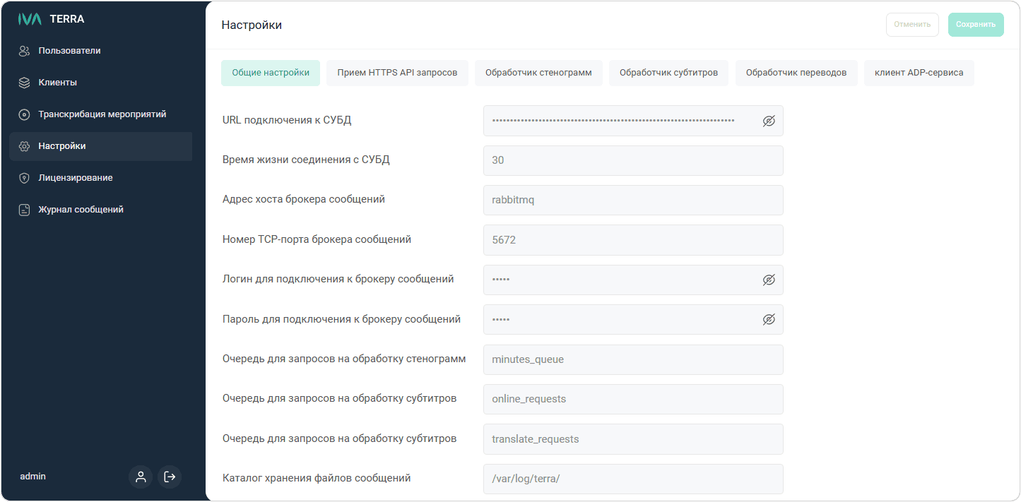Click the Настройки gear icon
1021x502 pixels.
pyautogui.click(x=24, y=146)
